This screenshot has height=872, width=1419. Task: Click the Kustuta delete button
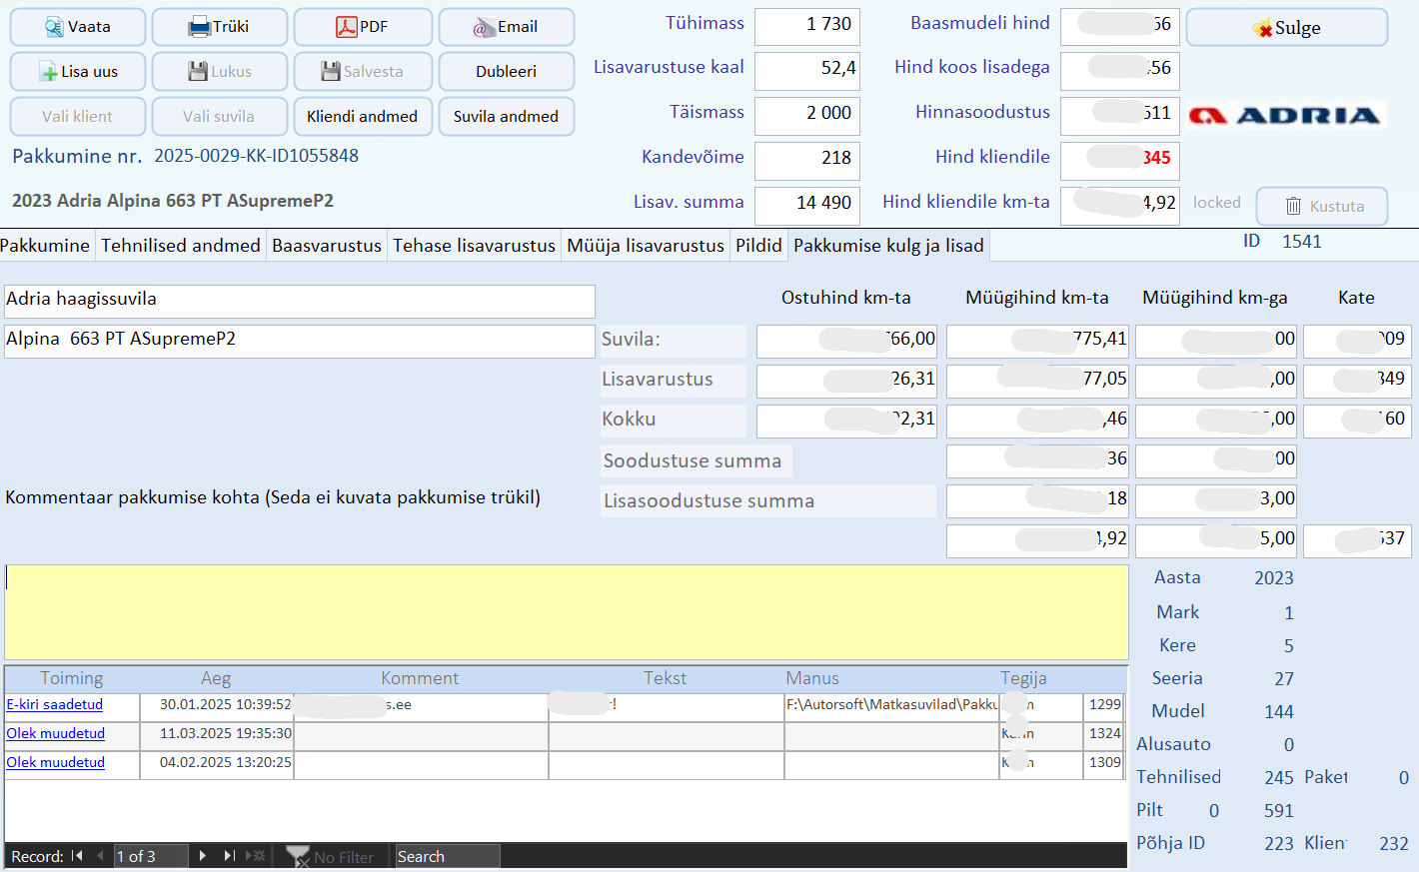tap(1322, 206)
